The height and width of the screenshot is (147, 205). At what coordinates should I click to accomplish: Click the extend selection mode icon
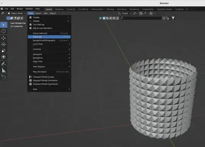(x=12, y=18)
